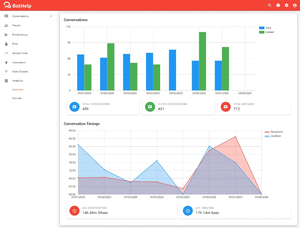Viewport: 300px width, 228px height.
Task: Select the Bots sidebar icon
Action: 6,44
